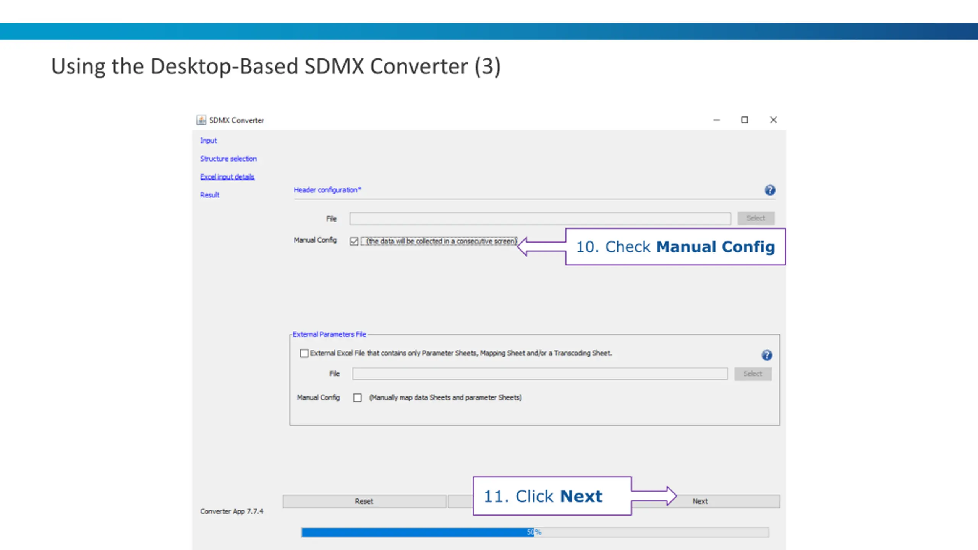The height and width of the screenshot is (550, 978).
Task: Open the Excel input details step
Action: tap(227, 176)
